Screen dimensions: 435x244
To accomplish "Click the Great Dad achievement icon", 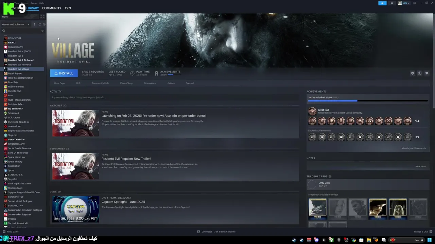I will tap(312, 111).
